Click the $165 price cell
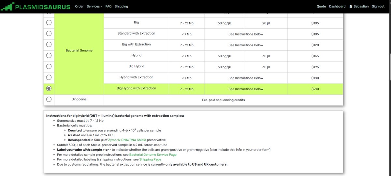 click(x=315, y=56)
